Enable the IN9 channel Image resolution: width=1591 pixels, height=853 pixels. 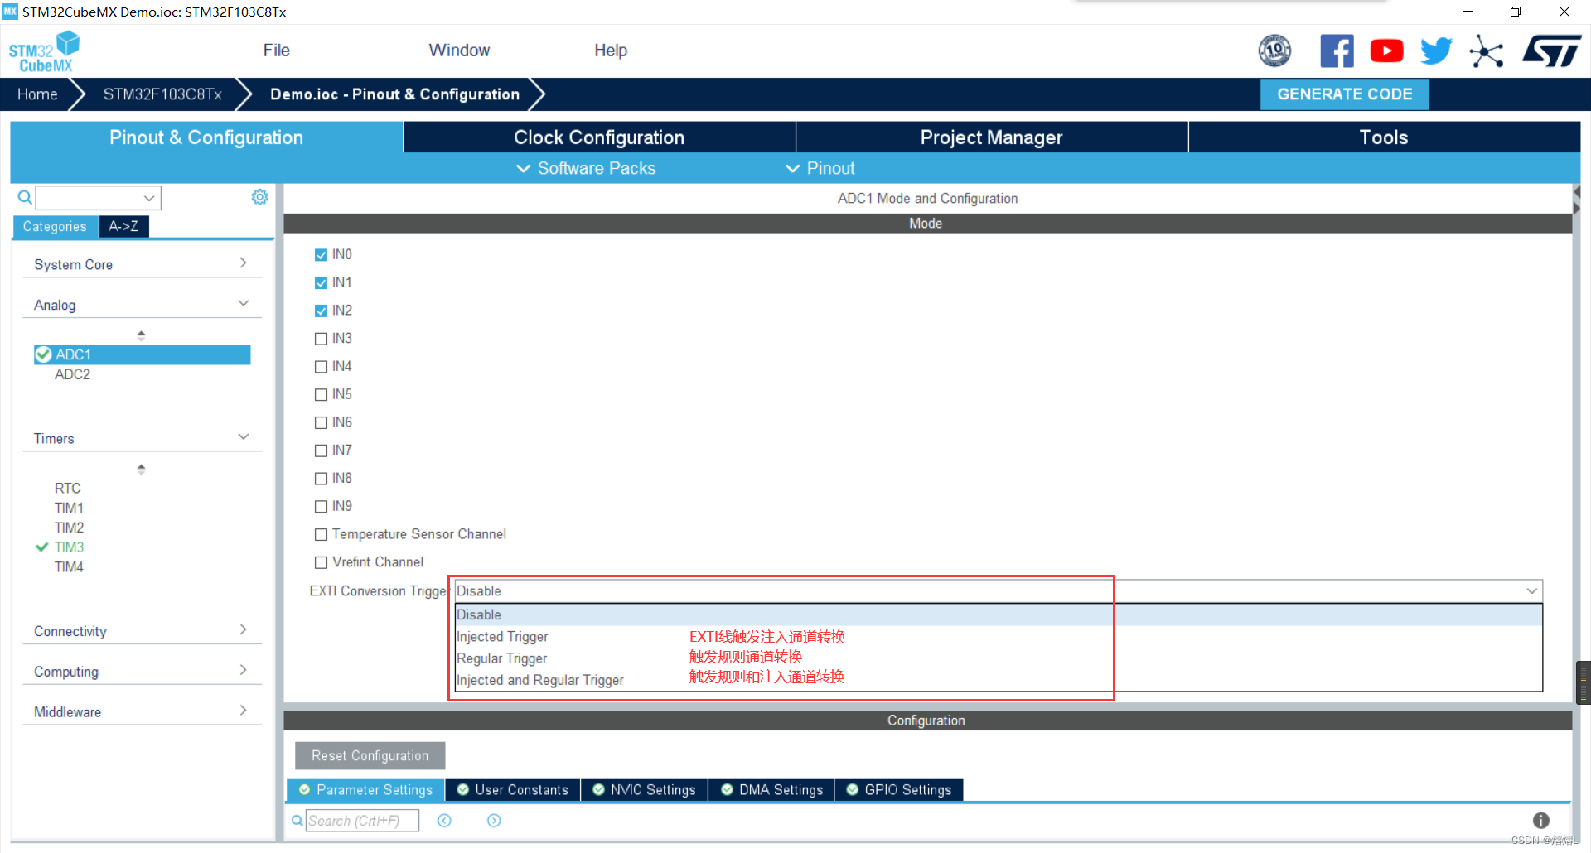click(321, 507)
